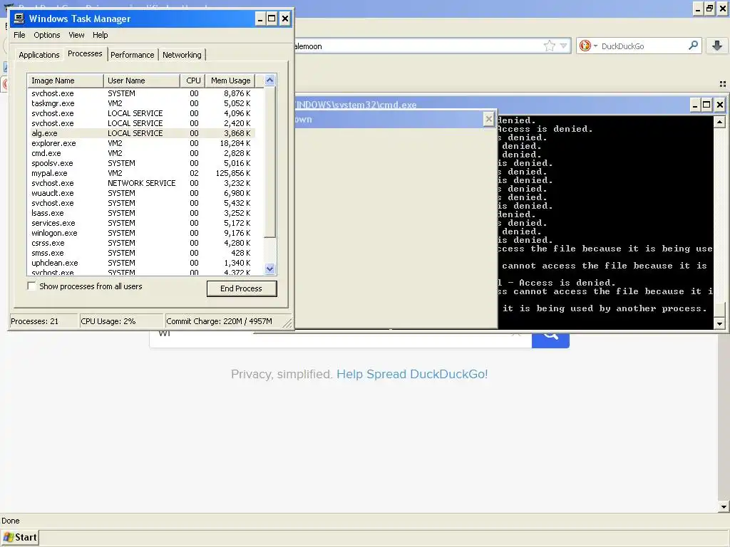Image resolution: width=730 pixels, height=547 pixels.
Task: Click the Task Manager title bar icon
Action: (x=19, y=19)
